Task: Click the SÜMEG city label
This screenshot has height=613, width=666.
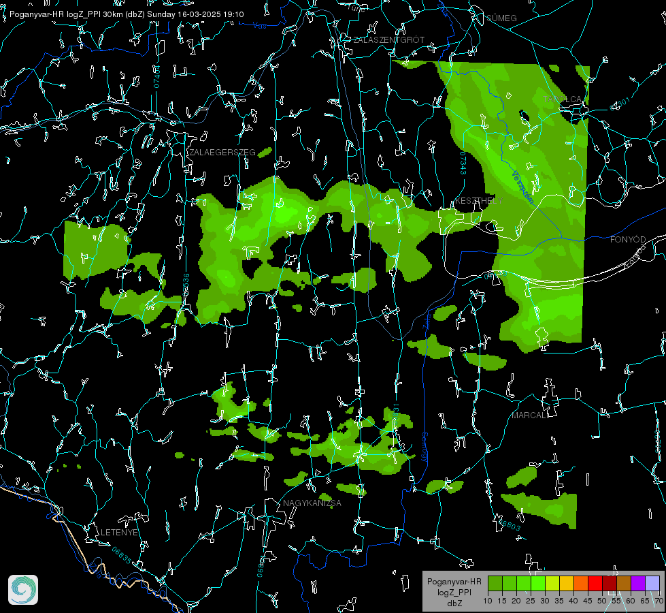Action: [x=501, y=18]
